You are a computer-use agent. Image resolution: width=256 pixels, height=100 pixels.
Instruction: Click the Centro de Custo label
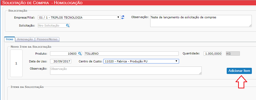coord(91,61)
